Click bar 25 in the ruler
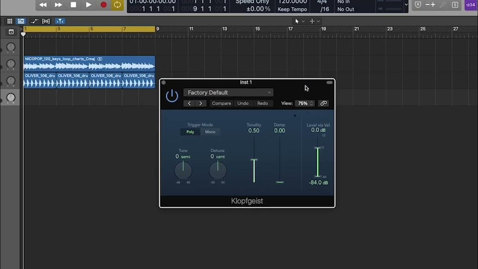Viewport: 478px width, 269px height. pos(423,29)
